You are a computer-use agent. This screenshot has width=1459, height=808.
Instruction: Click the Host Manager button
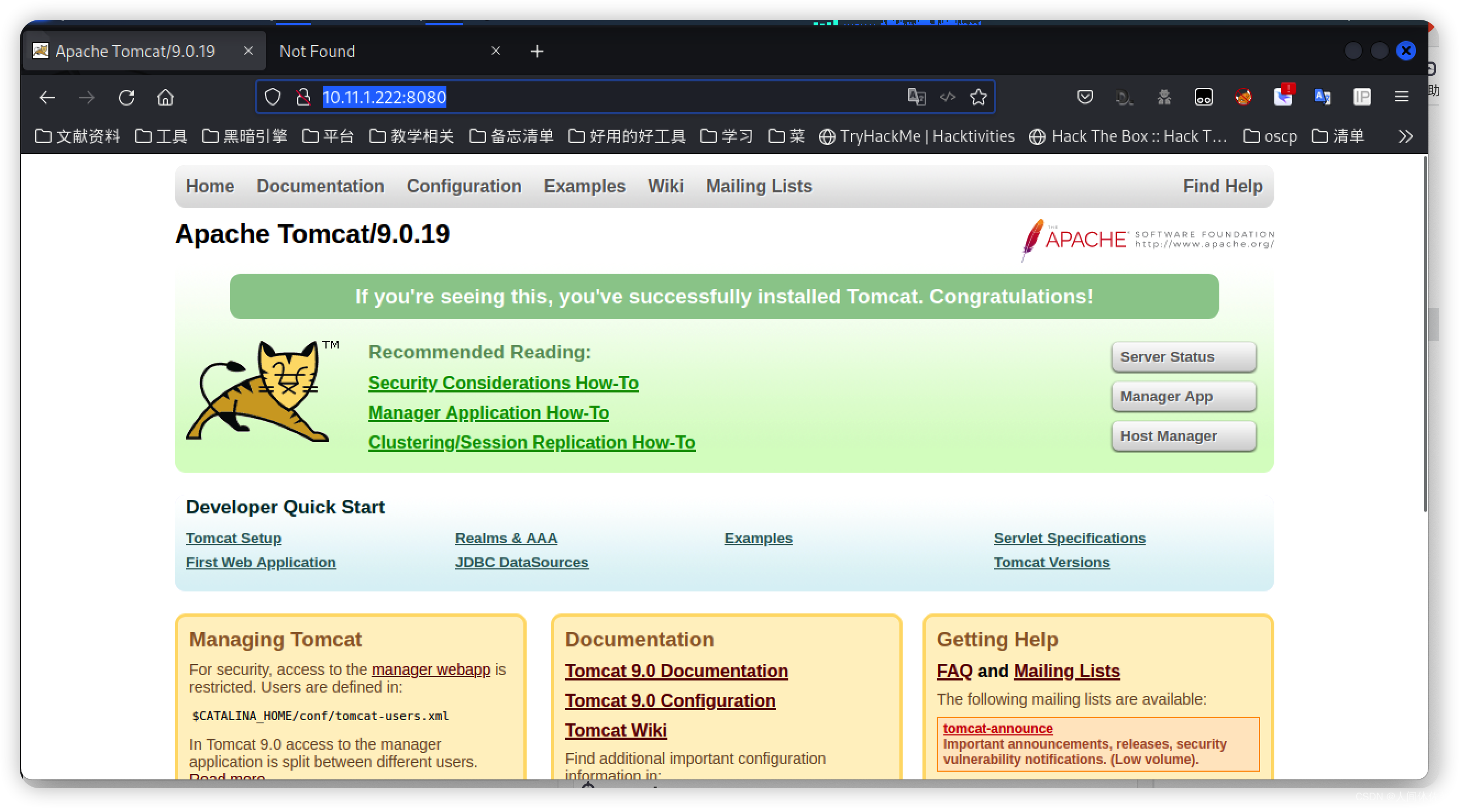tap(1184, 436)
